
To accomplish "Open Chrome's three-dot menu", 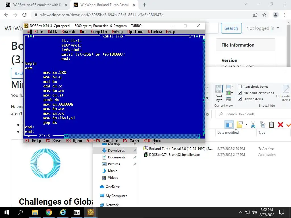I will pyautogui.click(x=285, y=15).
